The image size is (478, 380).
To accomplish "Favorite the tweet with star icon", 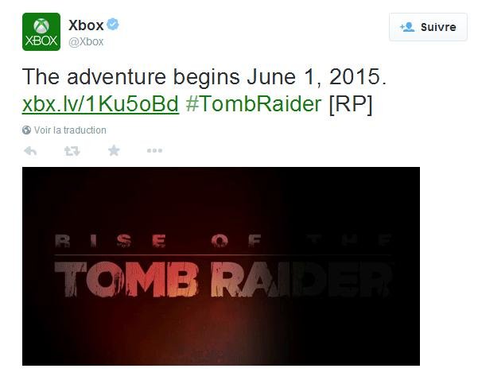I will coord(114,150).
